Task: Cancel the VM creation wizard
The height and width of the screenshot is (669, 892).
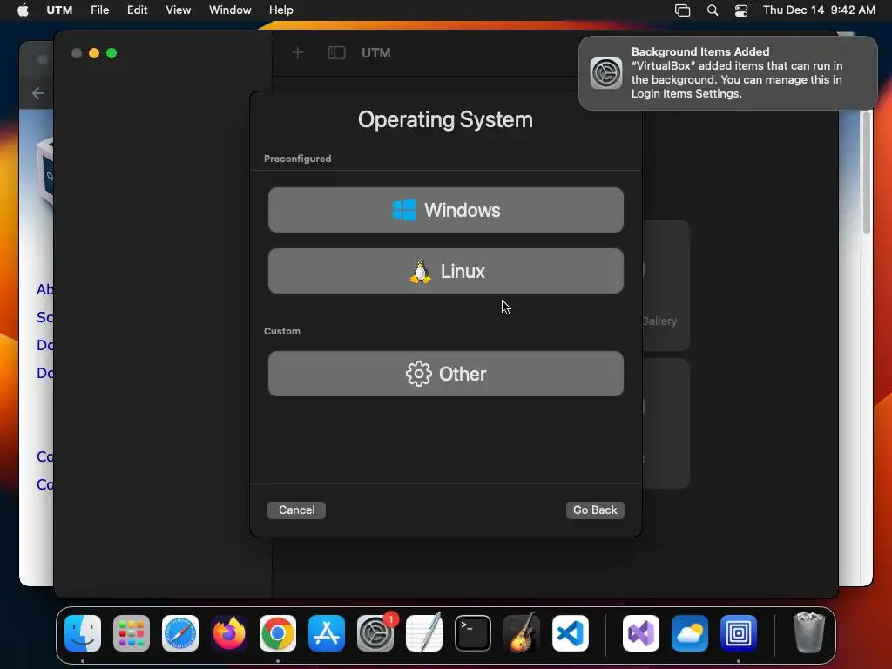Action: tap(296, 510)
